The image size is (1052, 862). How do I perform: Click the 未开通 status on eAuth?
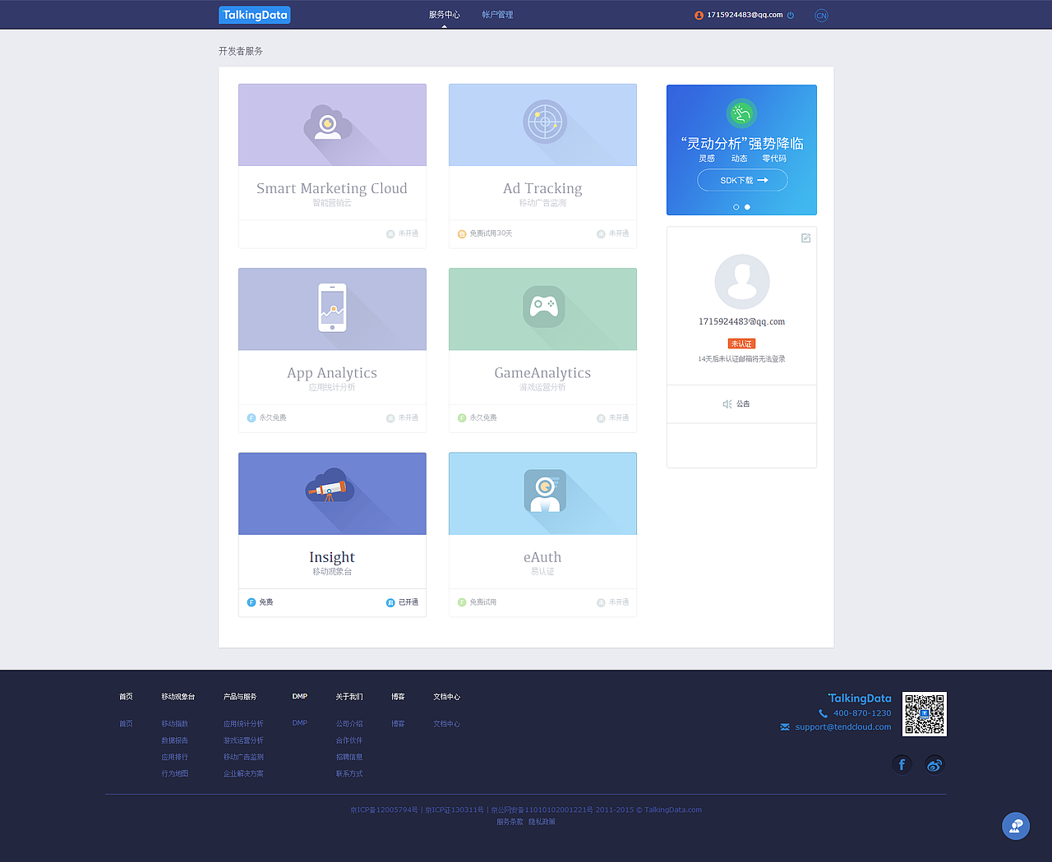613,602
